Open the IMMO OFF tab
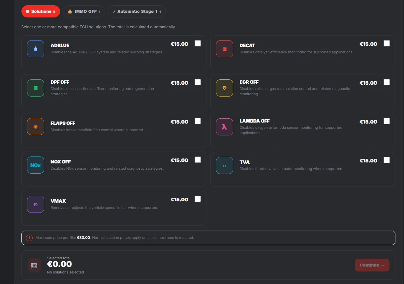404x284 pixels. point(84,12)
